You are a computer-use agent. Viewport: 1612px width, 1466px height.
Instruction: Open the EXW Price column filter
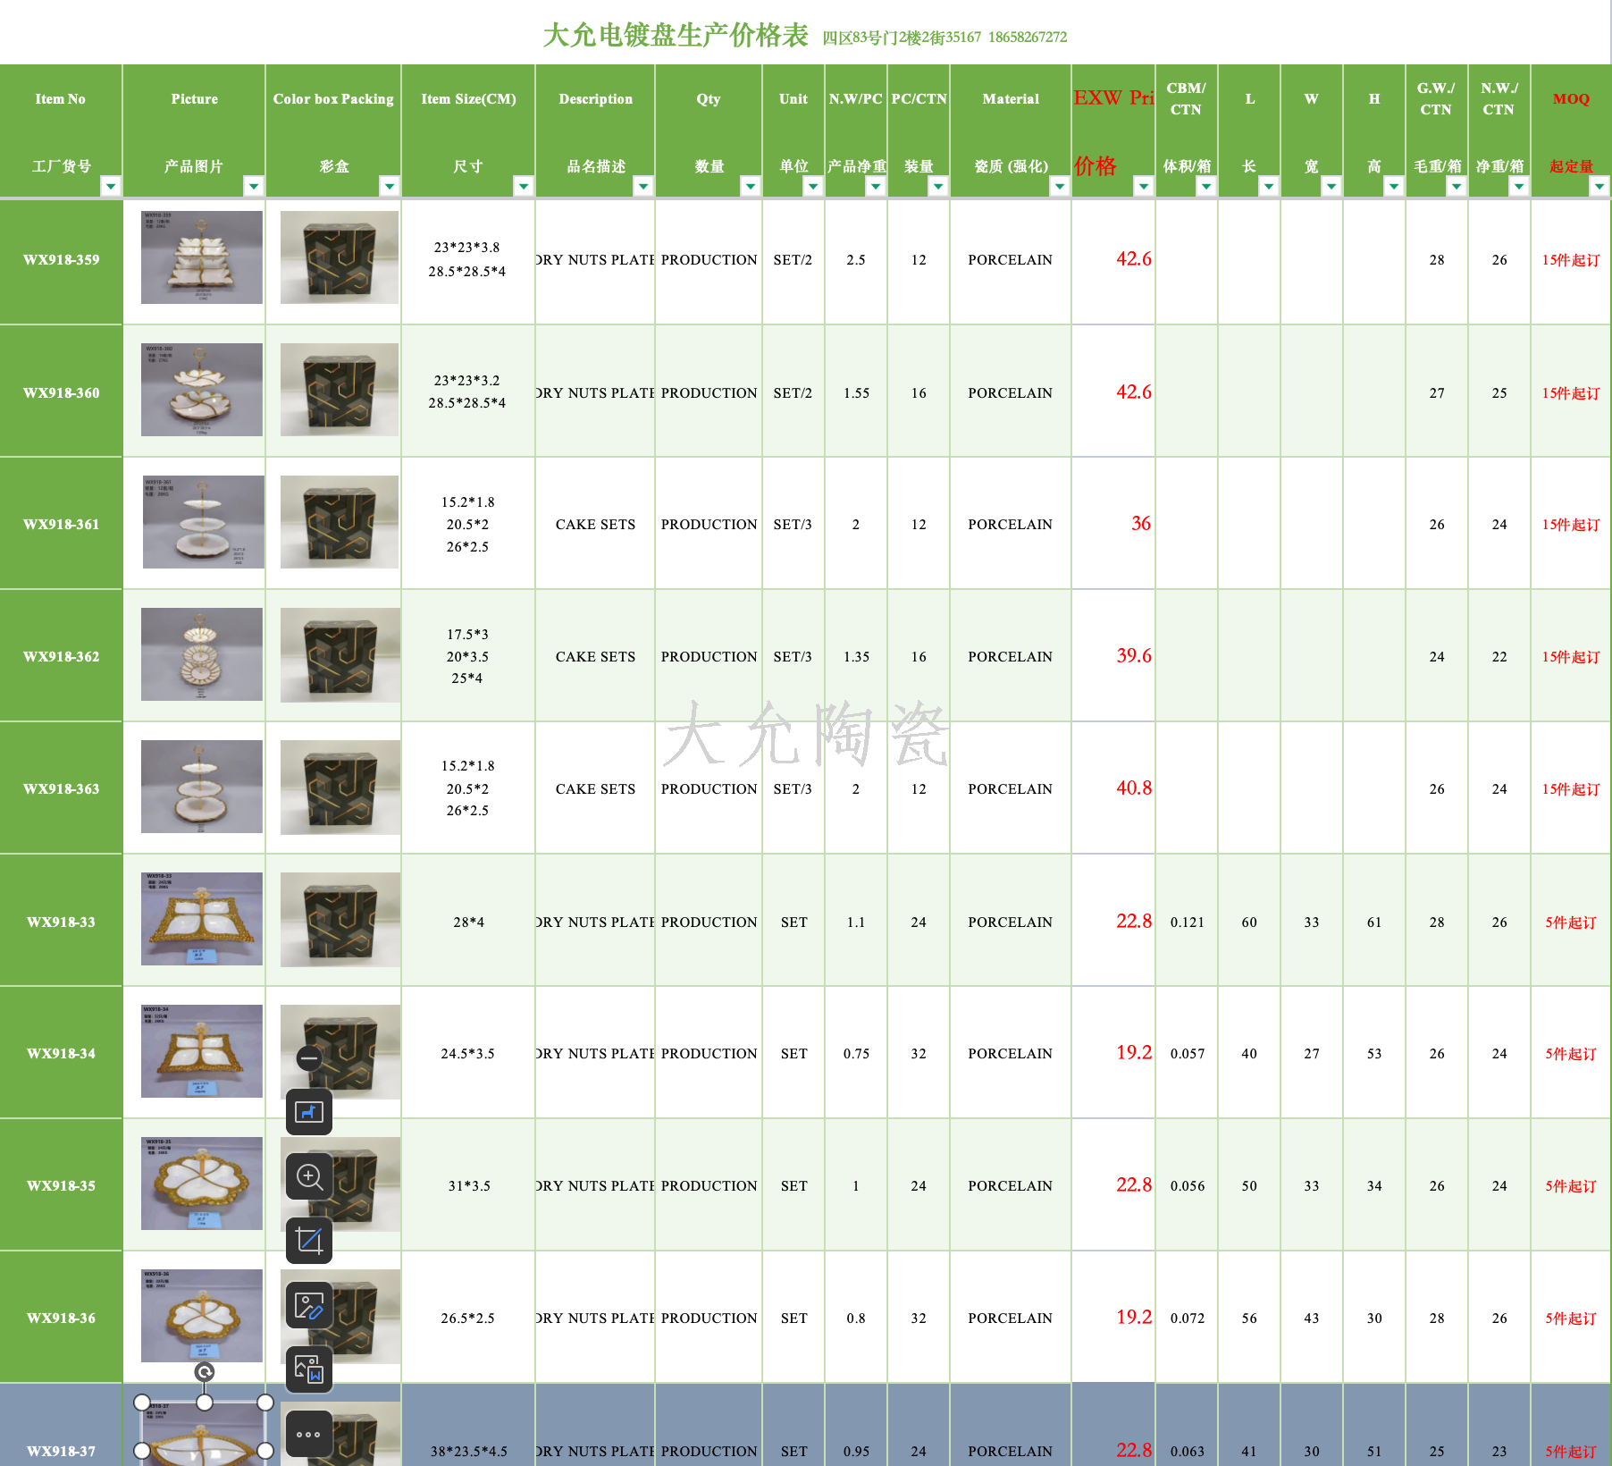[x=1144, y=186]
